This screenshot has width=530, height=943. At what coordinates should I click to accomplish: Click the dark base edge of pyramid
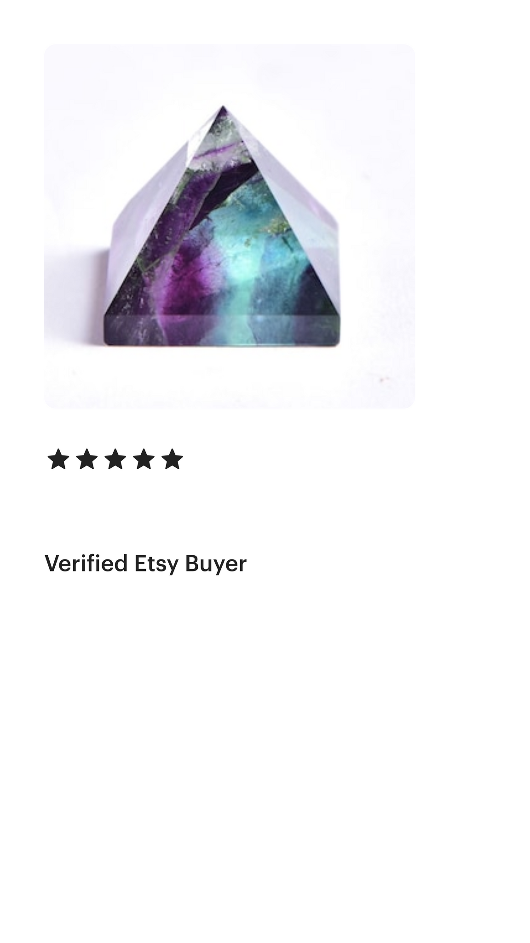click(222, 330)
